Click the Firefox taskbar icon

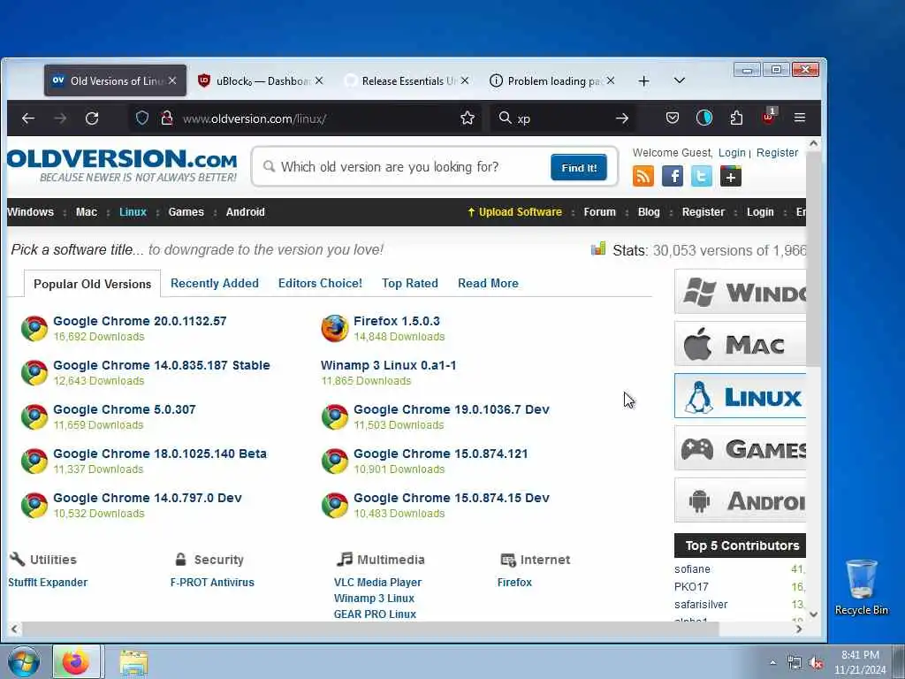(x=76, y=661)
